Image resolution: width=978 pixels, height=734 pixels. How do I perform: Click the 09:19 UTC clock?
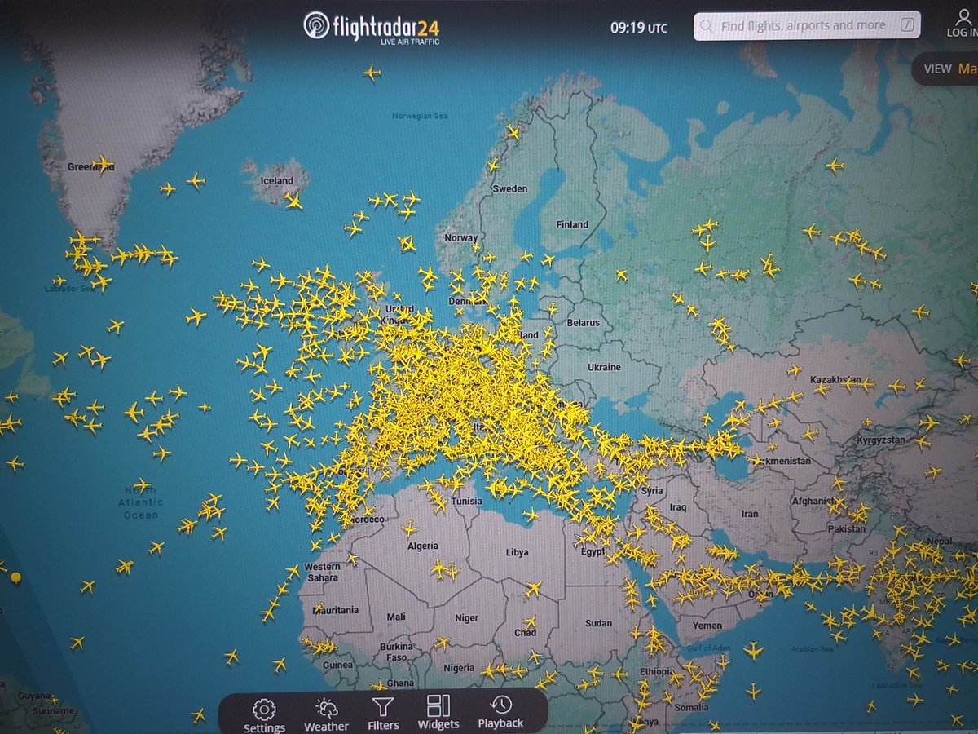click(638, 28)
